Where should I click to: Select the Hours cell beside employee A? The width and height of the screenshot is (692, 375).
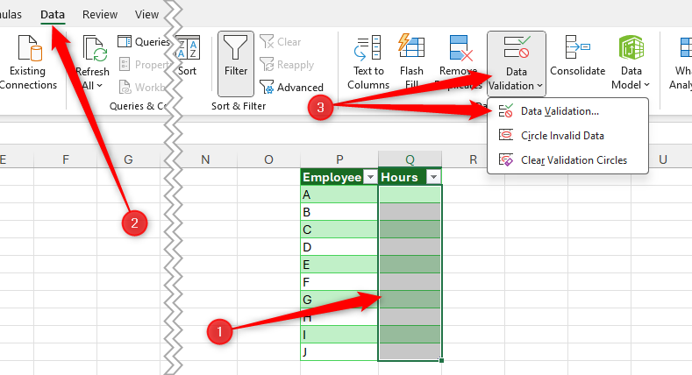tap(410, 195)
